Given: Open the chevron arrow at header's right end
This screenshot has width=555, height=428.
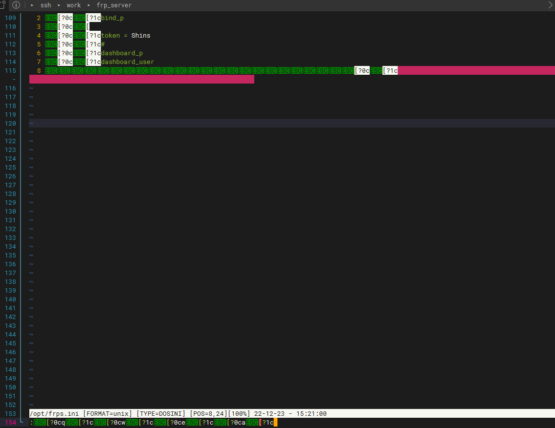Looking at the screenshot, I should click(x=551, y=5).
